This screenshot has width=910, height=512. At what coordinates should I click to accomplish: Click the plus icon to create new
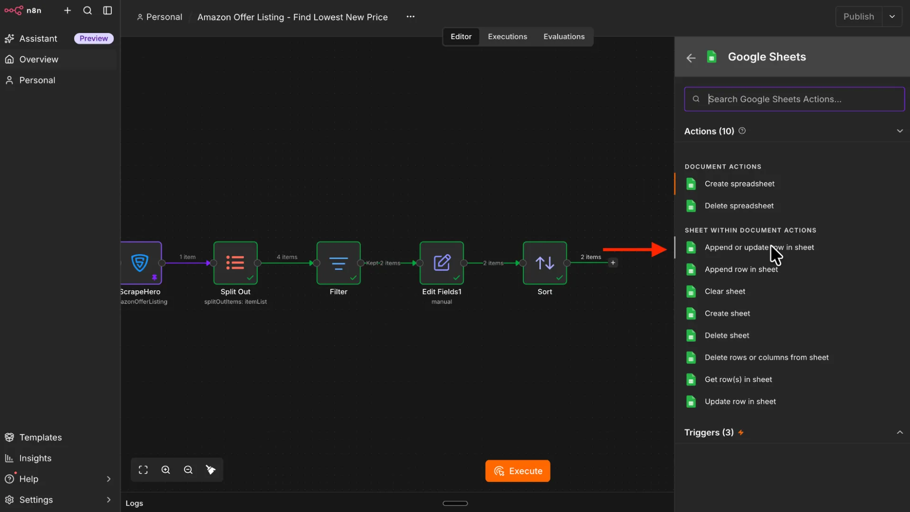click(x=67, y=10)
